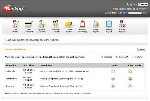Click the Note about Success* text
The width and height of the screenshot is (150, 101).
49,93
